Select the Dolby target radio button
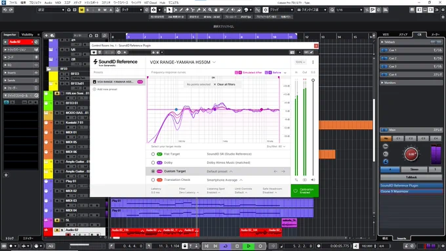Image resolution: width=446 pixels, height=251 pixels. 153,163
